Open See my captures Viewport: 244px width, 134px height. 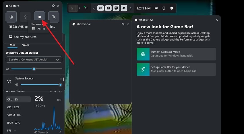point(23,37)
